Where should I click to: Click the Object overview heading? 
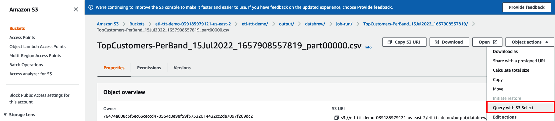tap(124, 92)
